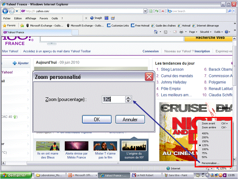Open the Outils menu in the menu bar
This screenshot has width=238, height=179.
(55, 18)
